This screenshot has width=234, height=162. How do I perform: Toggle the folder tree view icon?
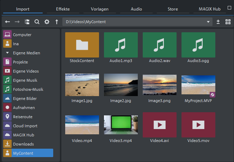point(27,22)
